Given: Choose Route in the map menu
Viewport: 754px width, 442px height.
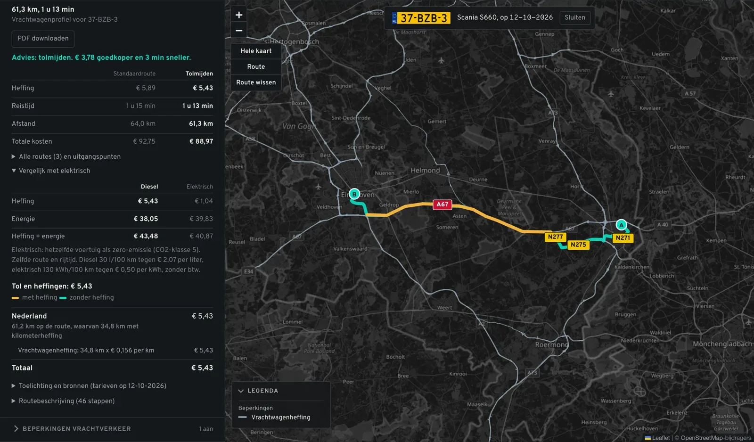Looking at the screenshot, I should tap(256, 66).
